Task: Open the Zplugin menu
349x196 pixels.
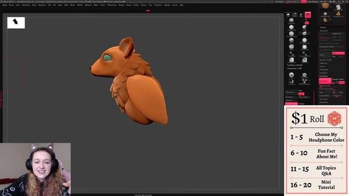Action: tap(167, 5)
